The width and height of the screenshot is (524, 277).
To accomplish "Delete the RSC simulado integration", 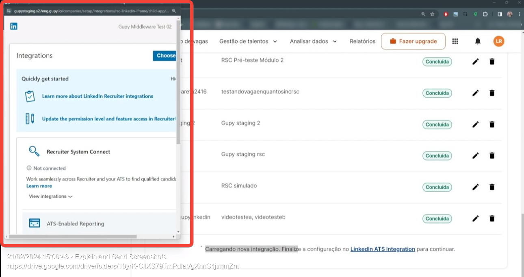I will [x=492, y=187].
